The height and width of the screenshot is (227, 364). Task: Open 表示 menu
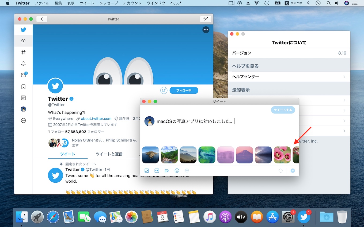point(71,3)
